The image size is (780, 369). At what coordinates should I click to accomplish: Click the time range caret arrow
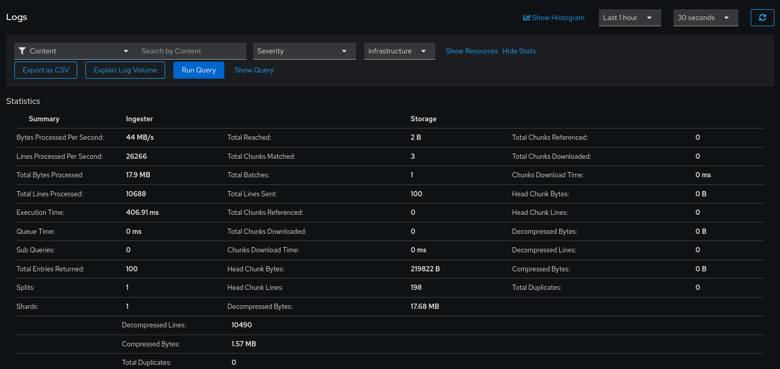click(x=649, y=17)
